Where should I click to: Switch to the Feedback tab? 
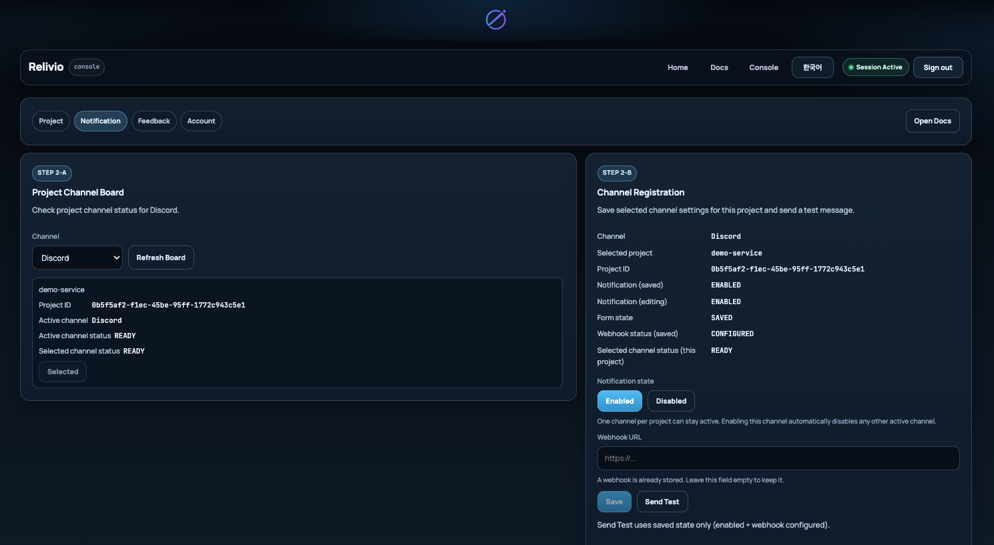click(154, 121)
